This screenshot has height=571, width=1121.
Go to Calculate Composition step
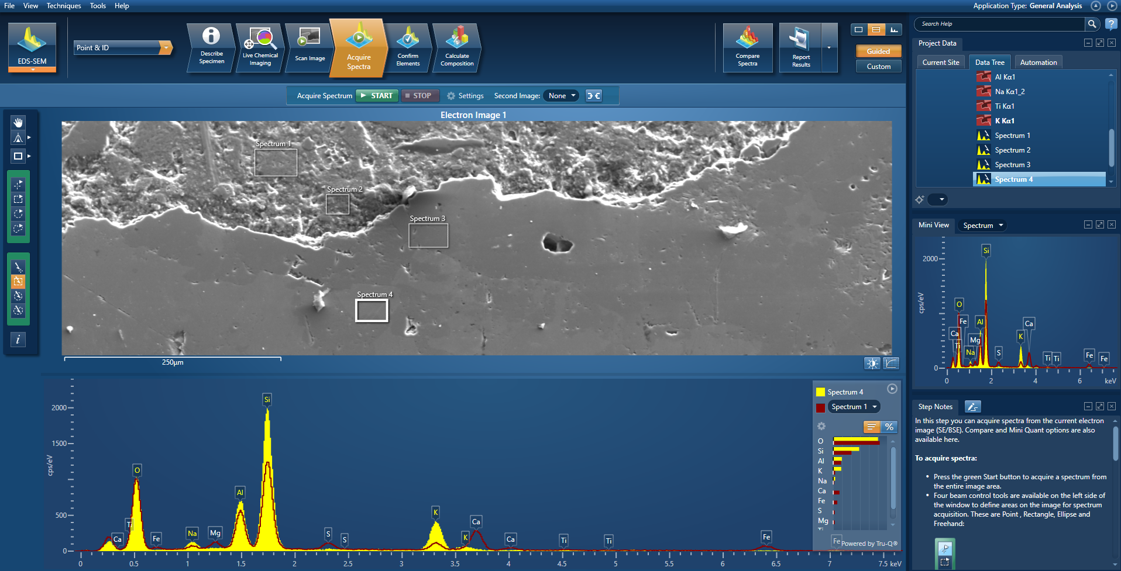[457, 47]
